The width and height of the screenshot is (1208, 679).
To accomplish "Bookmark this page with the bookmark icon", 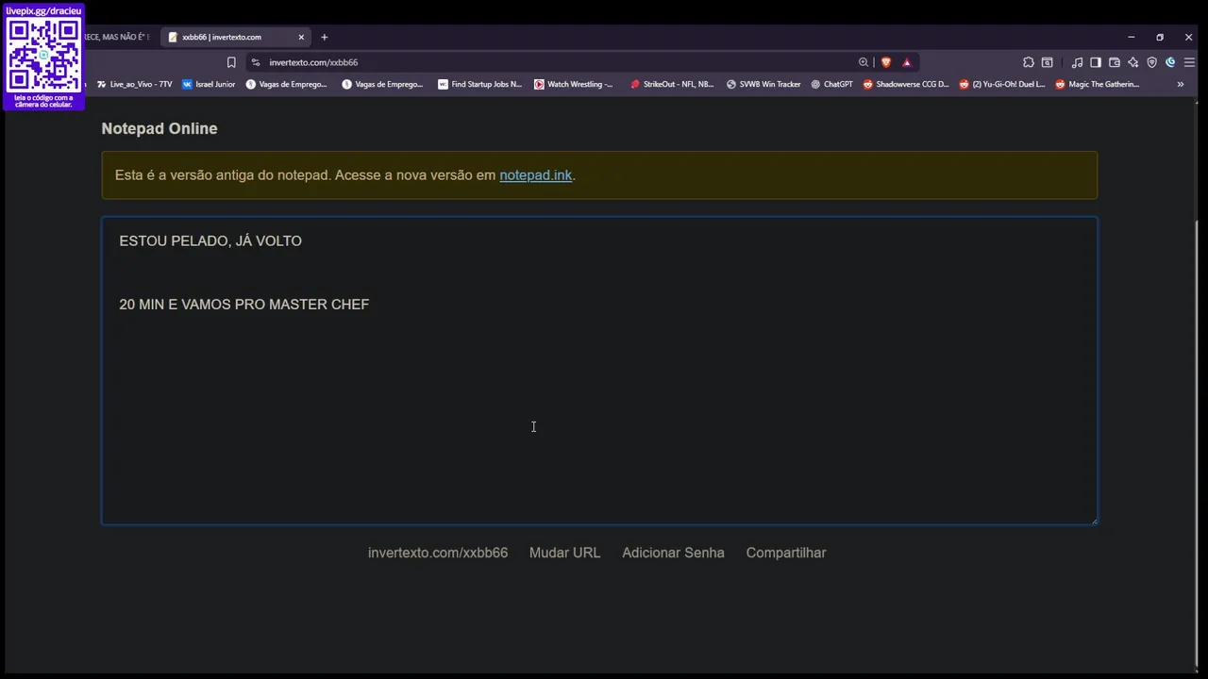I will [231, 62].
